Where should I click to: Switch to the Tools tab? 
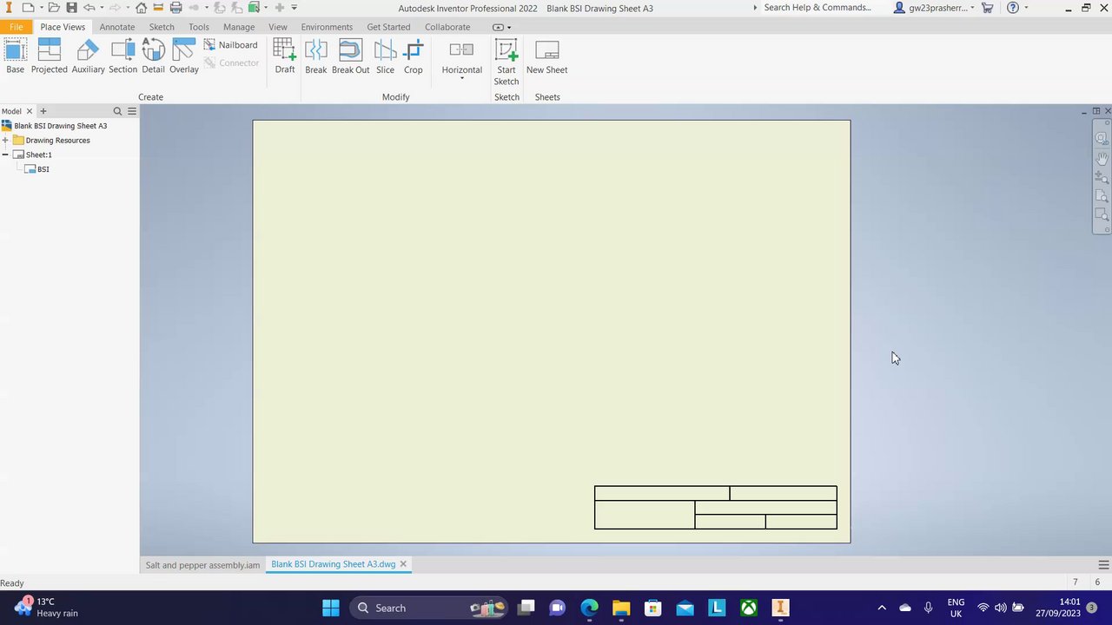(x=199, y=27)
